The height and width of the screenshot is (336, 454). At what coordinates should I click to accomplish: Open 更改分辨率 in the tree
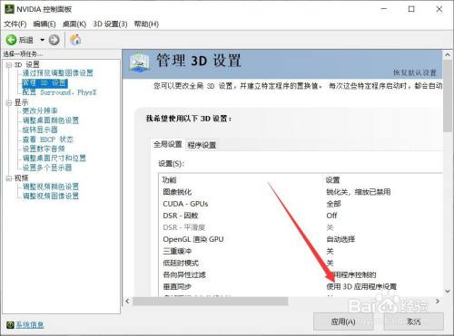pos(40,110)
